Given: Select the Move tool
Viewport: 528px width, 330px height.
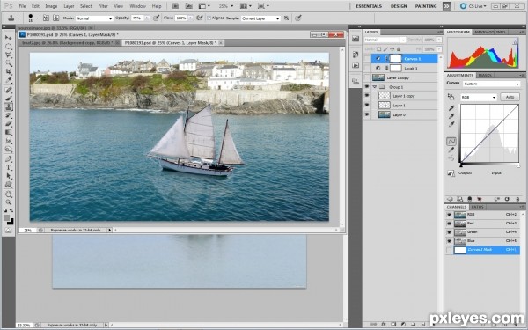Looking at the screenshot, I should pos(8,38).
